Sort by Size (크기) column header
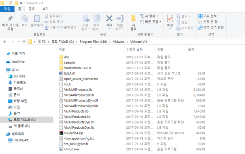Image resolution: width=245 pixels, height=154 pixels. [x=191, y=50]
